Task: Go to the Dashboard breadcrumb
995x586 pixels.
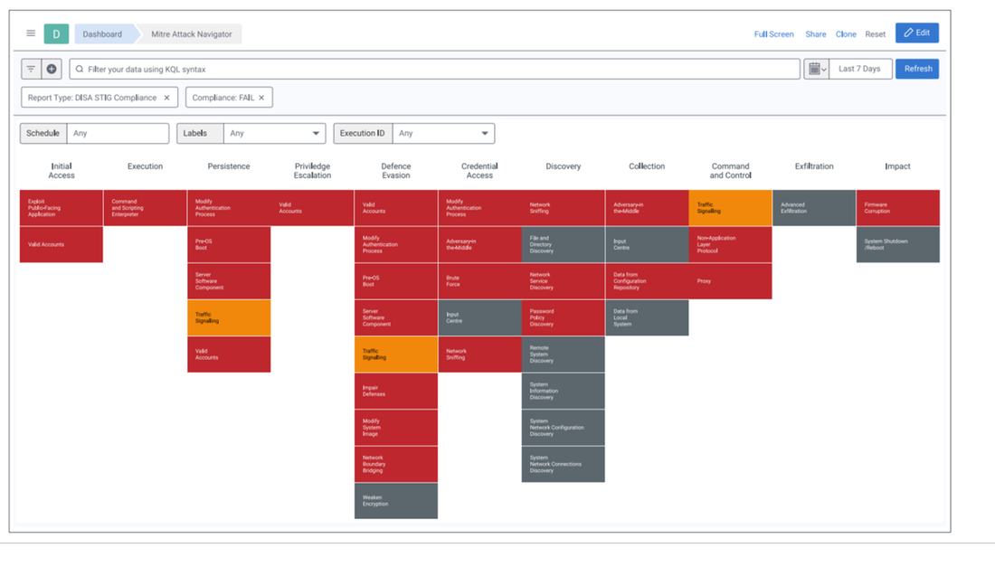Action: point(102,34)
